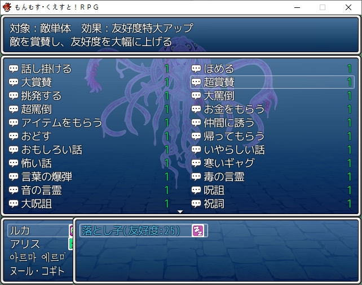Click the speech icon next to アイテムをもらう
Viewport: 362px width, 285px height.
[x=14, y=123]
